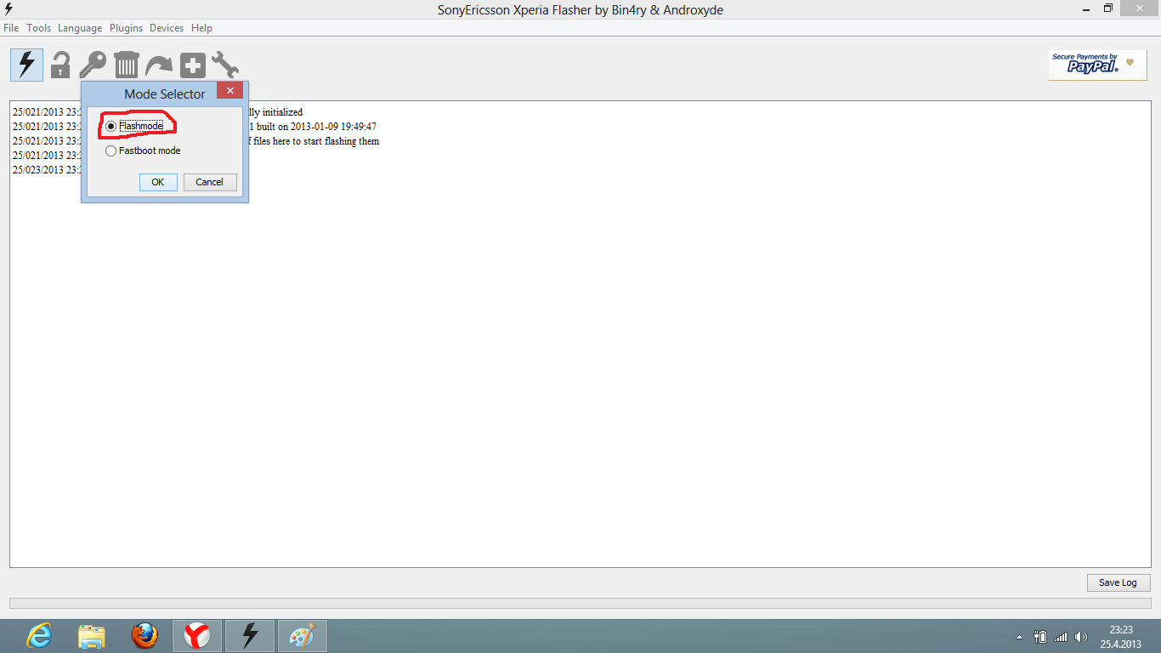Image resolution: width=1161 pixels, height=653 pixels.
Task: Open Firefox from the taskbar
Action: point(144,636)
